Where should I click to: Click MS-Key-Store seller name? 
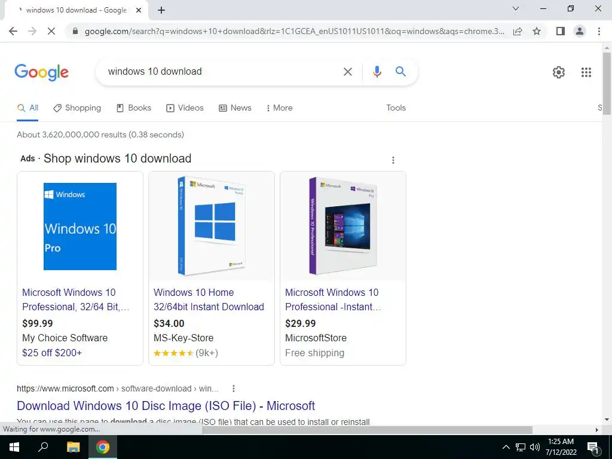(183, 338)
